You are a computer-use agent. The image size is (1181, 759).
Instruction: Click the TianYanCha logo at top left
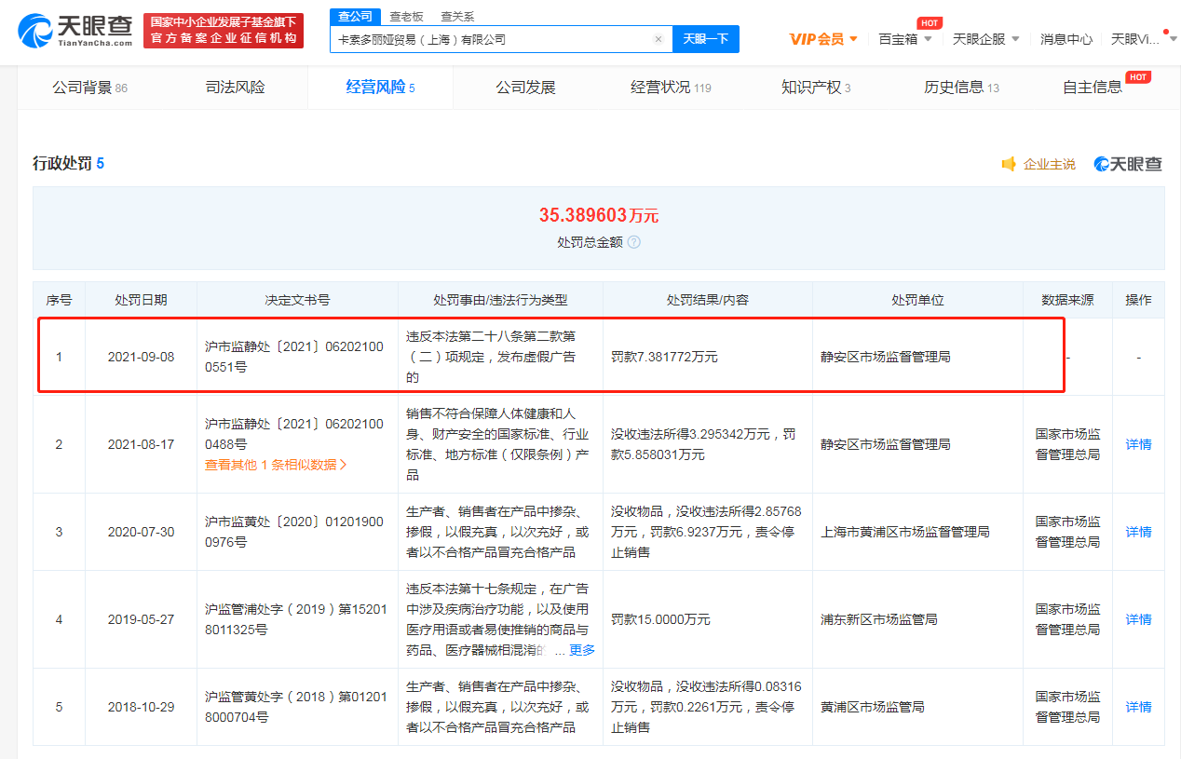click(75, 30)
